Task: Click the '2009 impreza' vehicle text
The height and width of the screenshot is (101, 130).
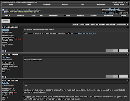Action: (x=6, y=70)
